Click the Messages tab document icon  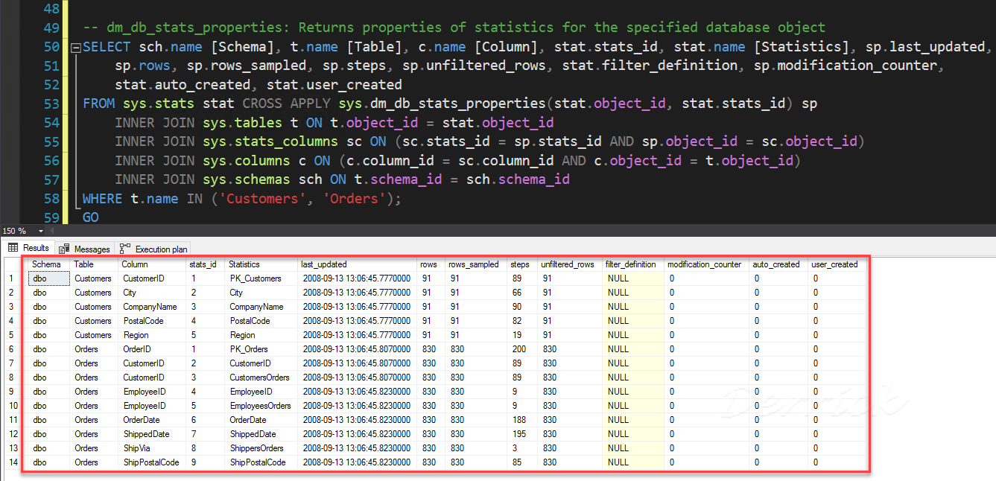[63, 248]
